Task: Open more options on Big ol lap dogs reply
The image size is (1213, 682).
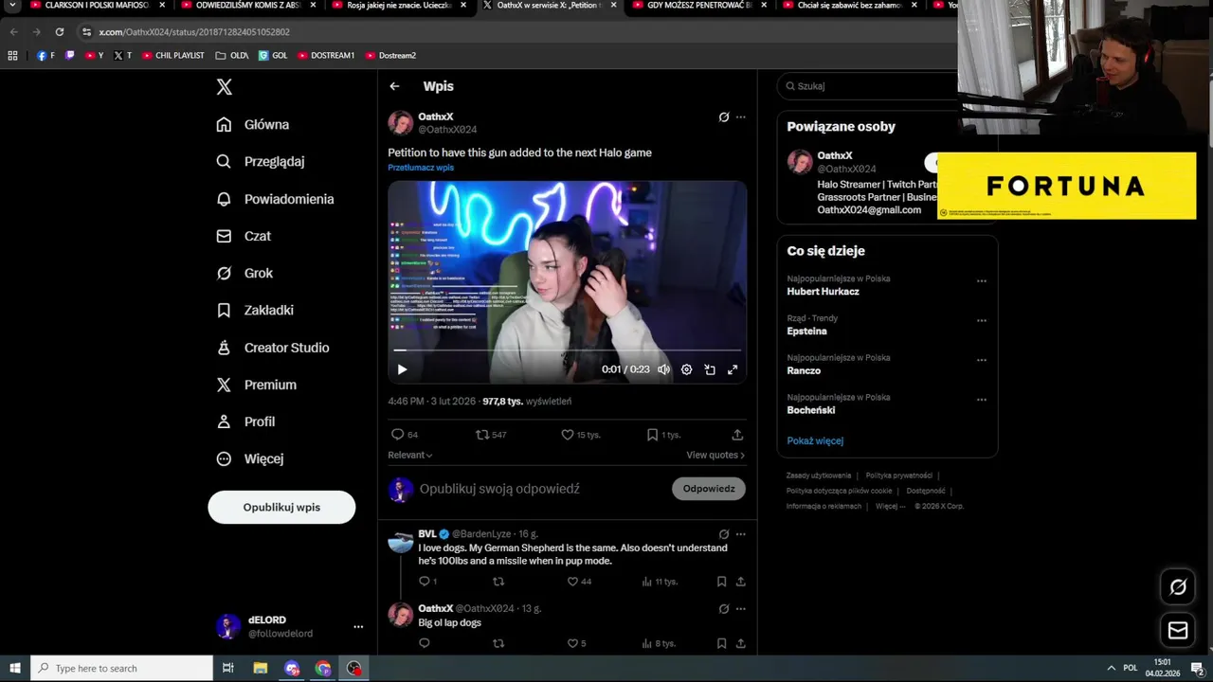Action: point(741,609)
